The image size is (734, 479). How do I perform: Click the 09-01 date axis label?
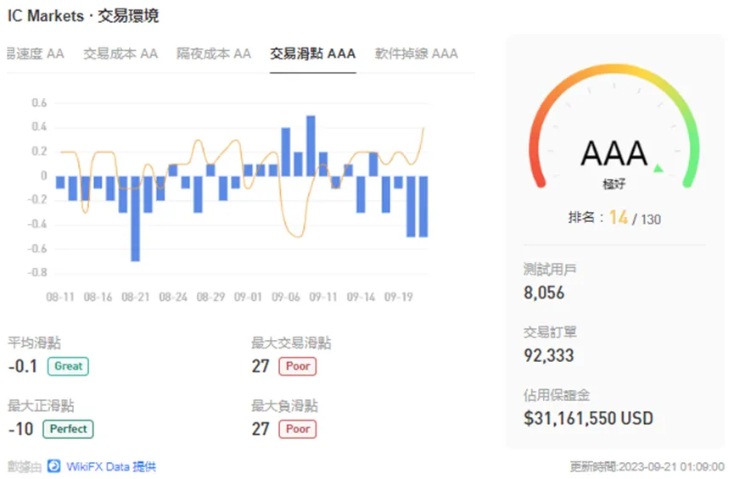pos(248,297)
